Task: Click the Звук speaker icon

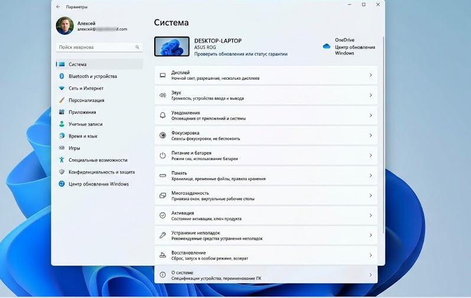Action: click(163, 95)
